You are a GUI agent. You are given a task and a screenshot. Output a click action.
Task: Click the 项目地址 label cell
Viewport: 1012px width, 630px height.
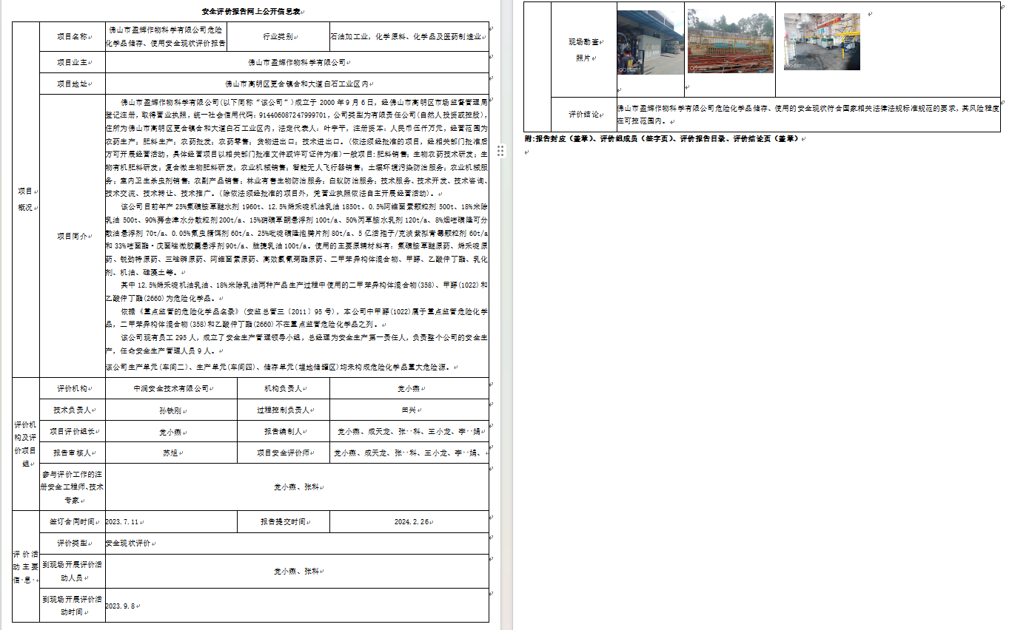pos(71,84)
